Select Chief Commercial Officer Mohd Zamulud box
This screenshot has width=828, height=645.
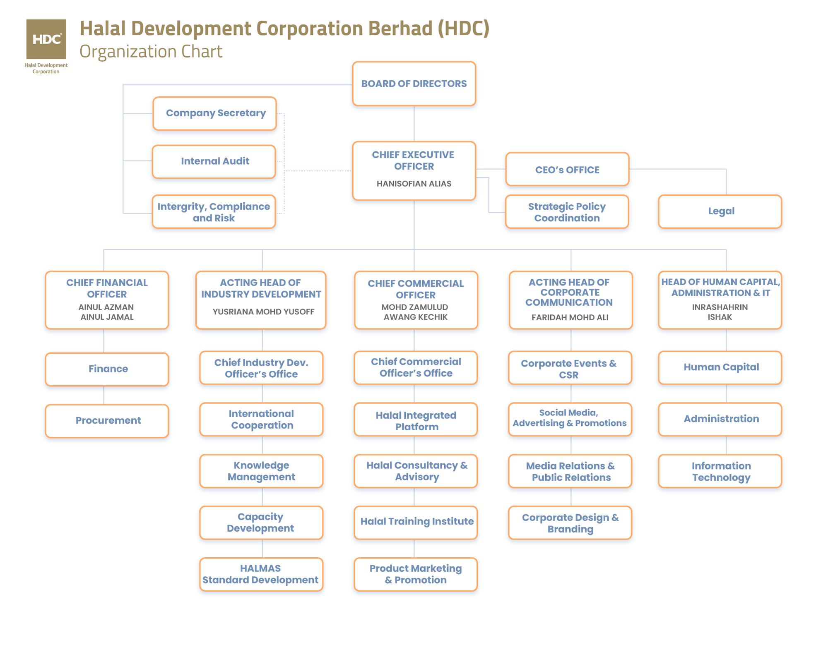pyautogui.click(x=416, y=300)
